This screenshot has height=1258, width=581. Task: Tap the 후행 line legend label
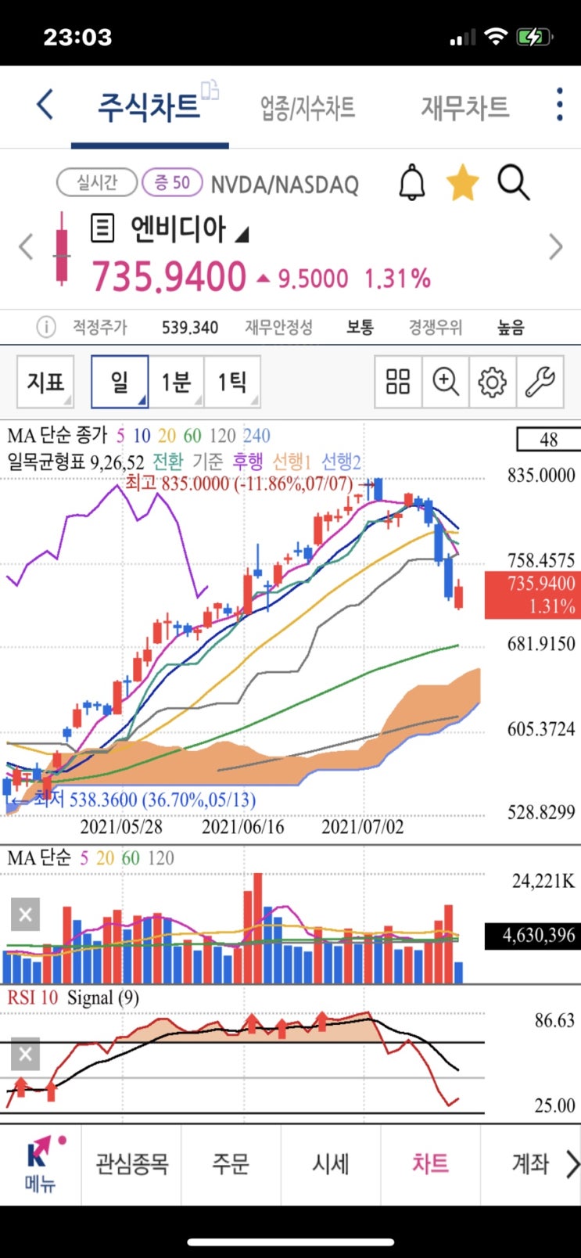248,461
